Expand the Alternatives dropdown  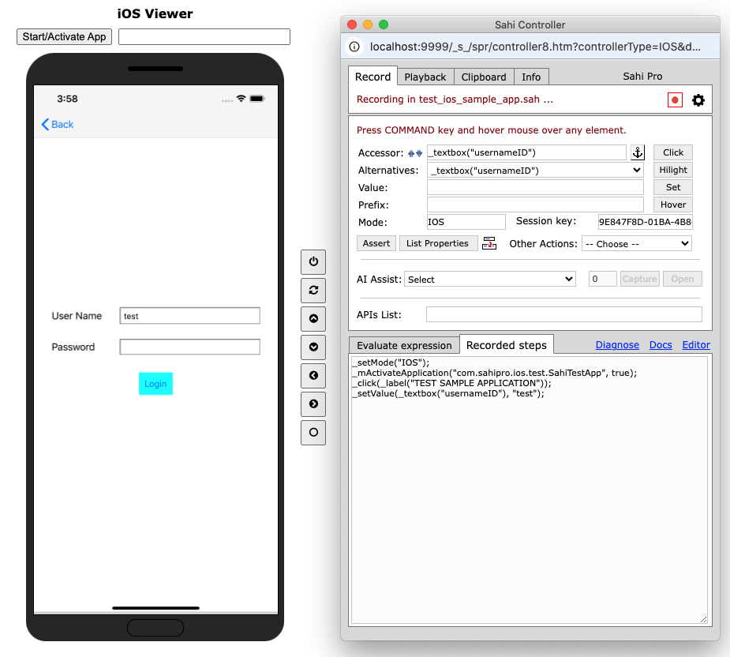(x=535, y=170)
